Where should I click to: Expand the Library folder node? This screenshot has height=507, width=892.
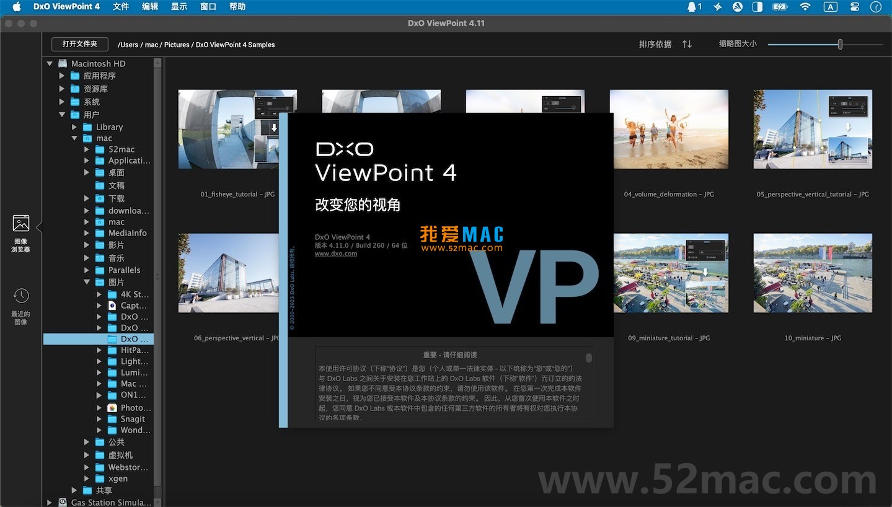pyautogui.click(x=74, y=127)
